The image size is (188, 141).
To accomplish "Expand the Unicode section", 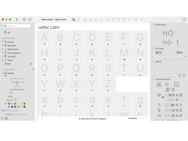I will pos(2,114).
